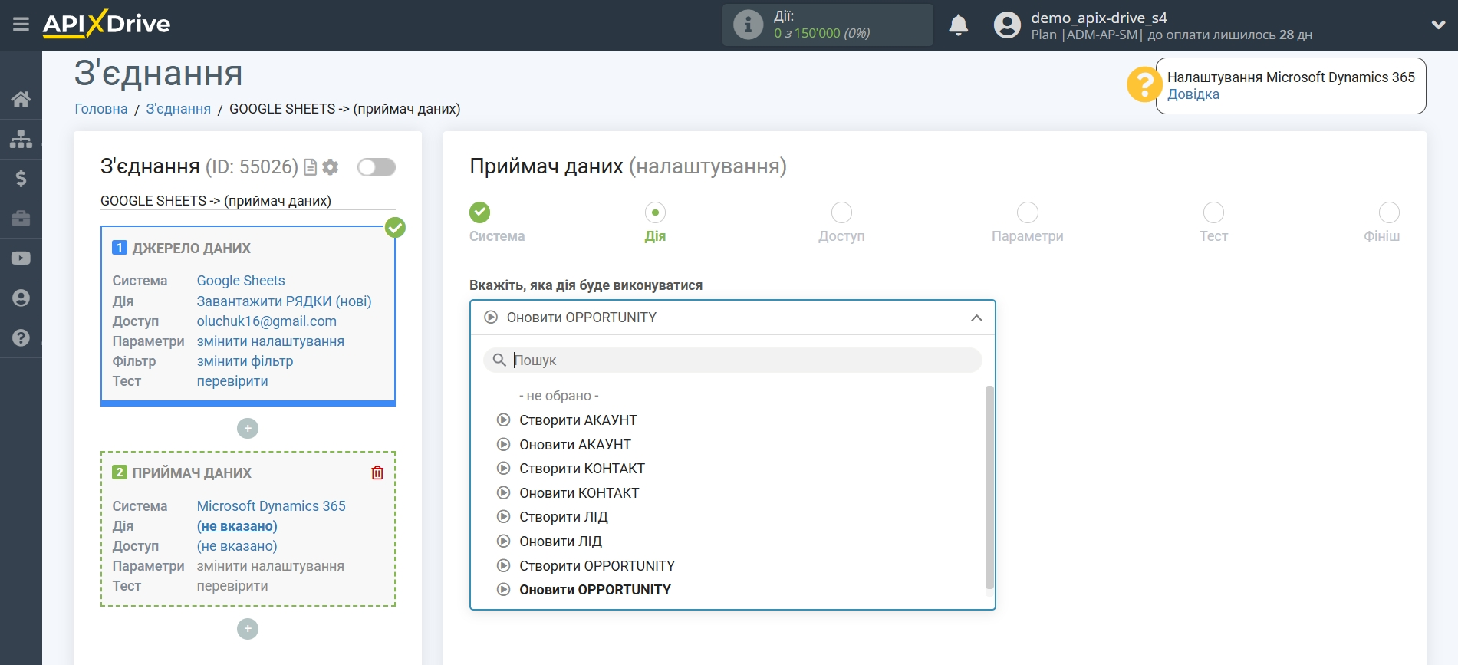This screenshot has height=665, width=1458.
Task: Select Оновити КОНТАКТ option
Action: point(579,493)
